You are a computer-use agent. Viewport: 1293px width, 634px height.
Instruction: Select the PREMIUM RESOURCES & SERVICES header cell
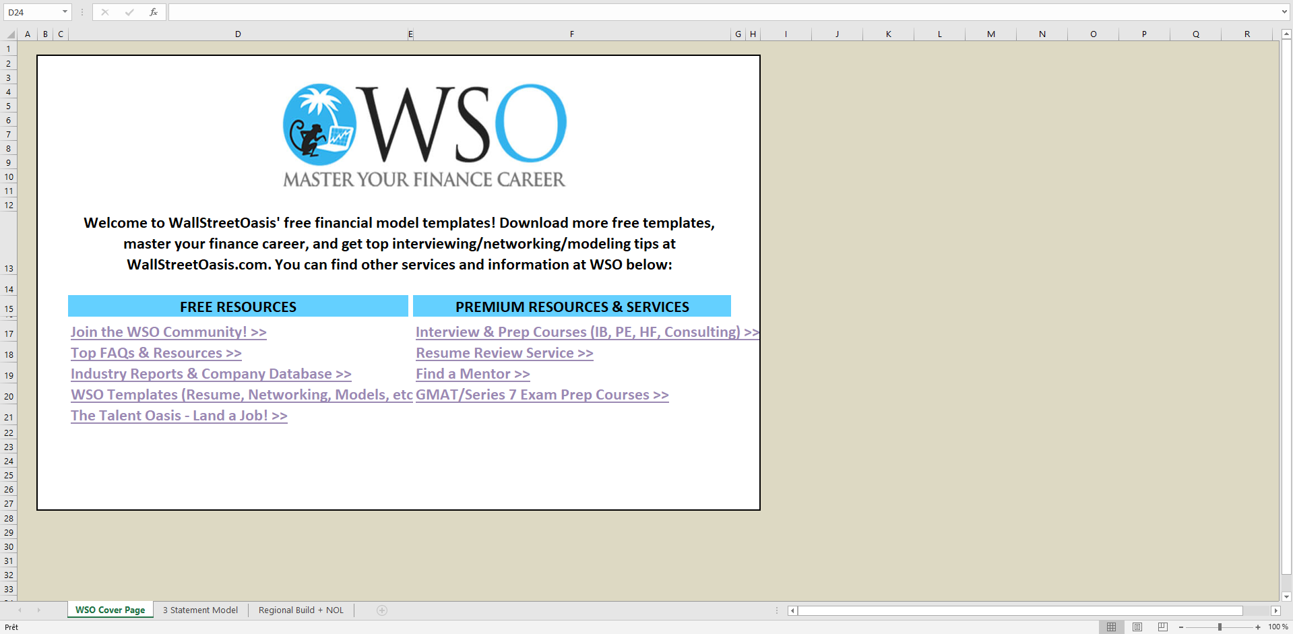pyautogui.click(x=572, y=307)
